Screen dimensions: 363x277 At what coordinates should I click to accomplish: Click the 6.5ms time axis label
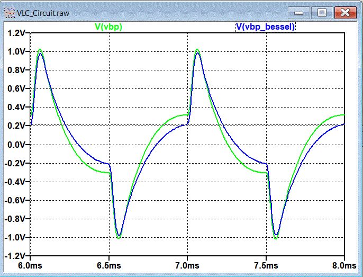pyautogui.click(x=109, y=265)
